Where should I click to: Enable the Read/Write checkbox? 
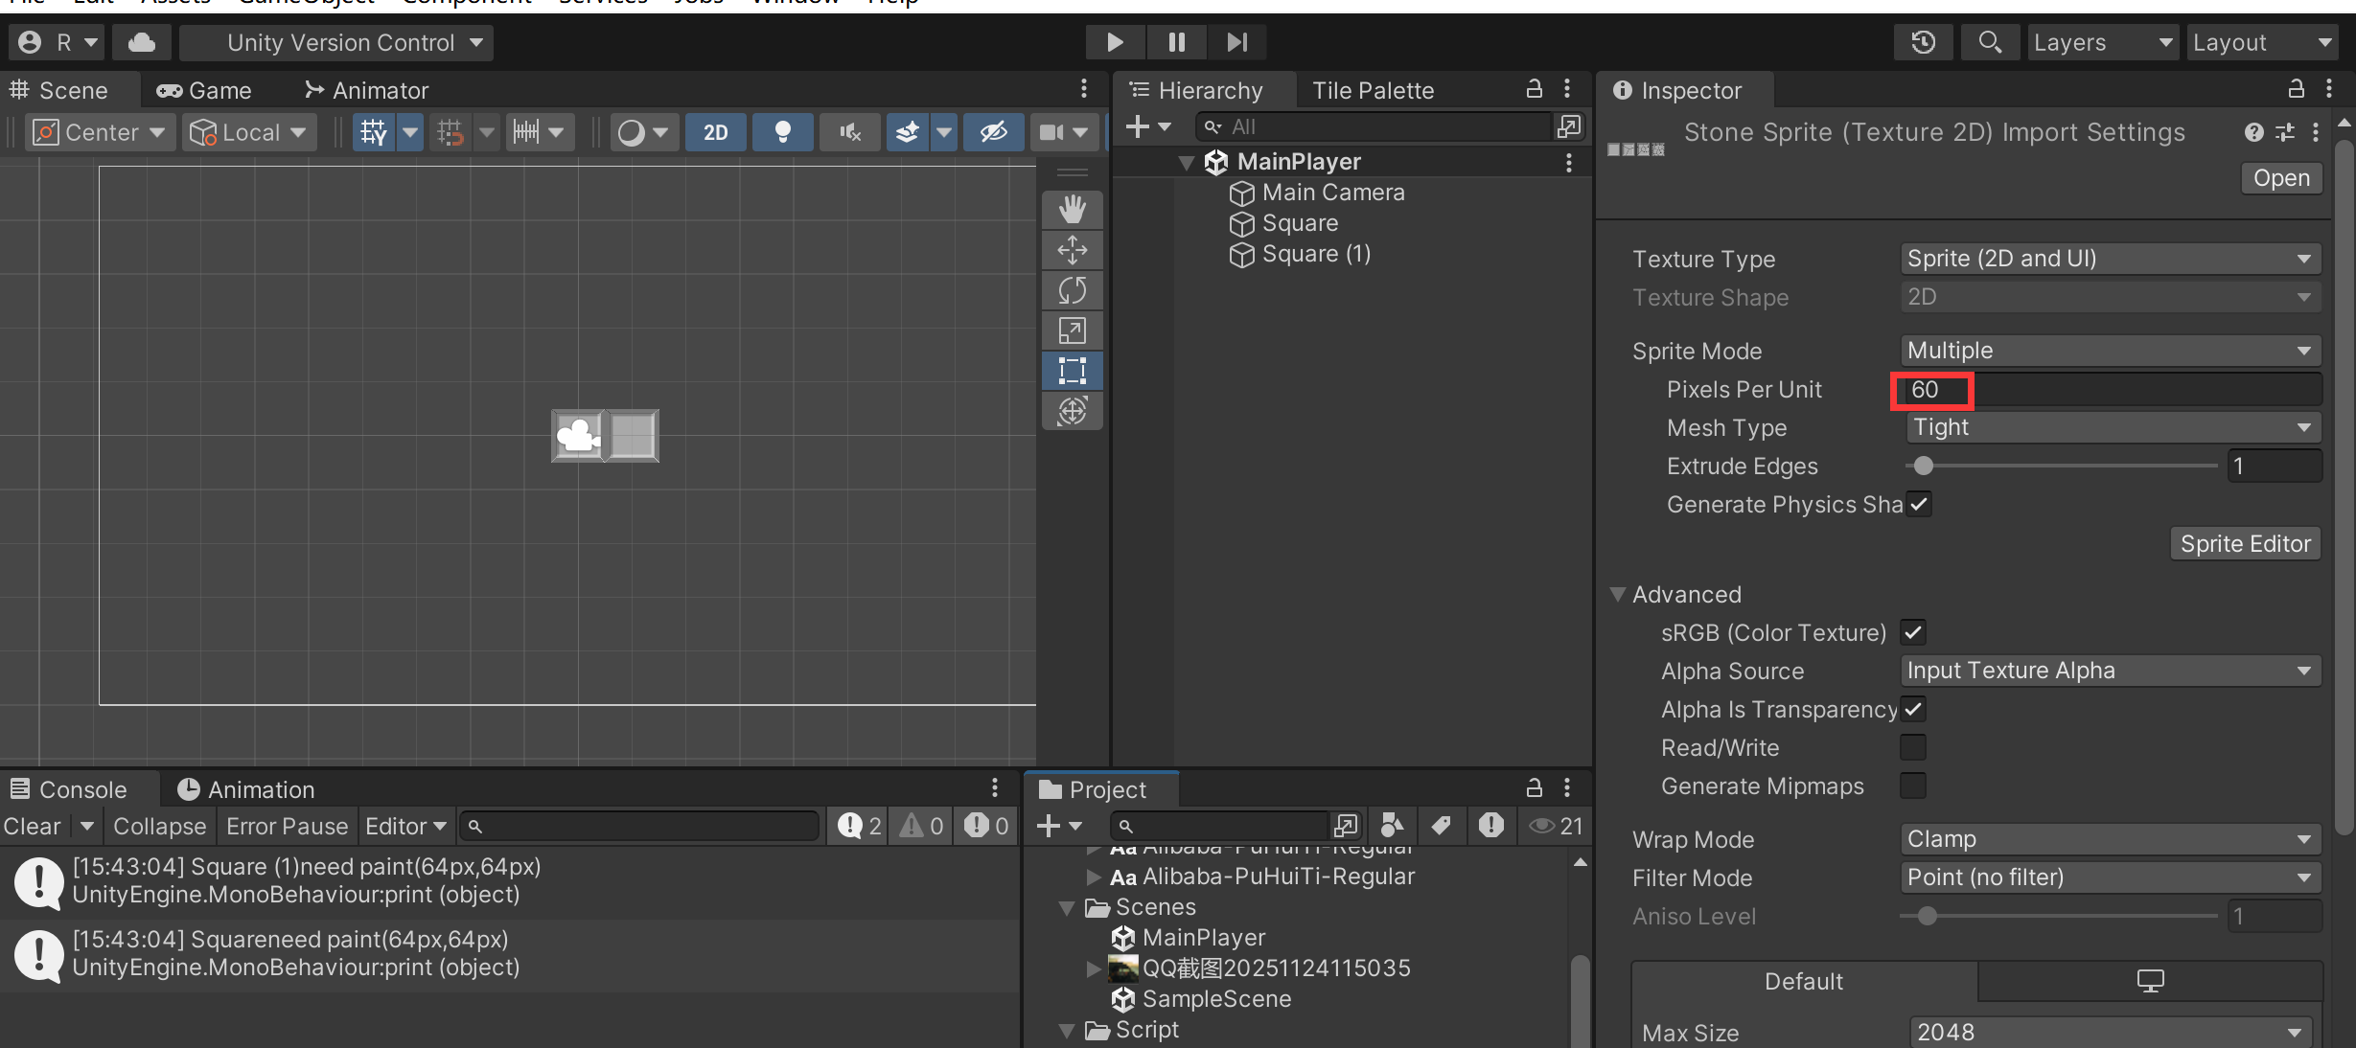[x=1913, y=747]
